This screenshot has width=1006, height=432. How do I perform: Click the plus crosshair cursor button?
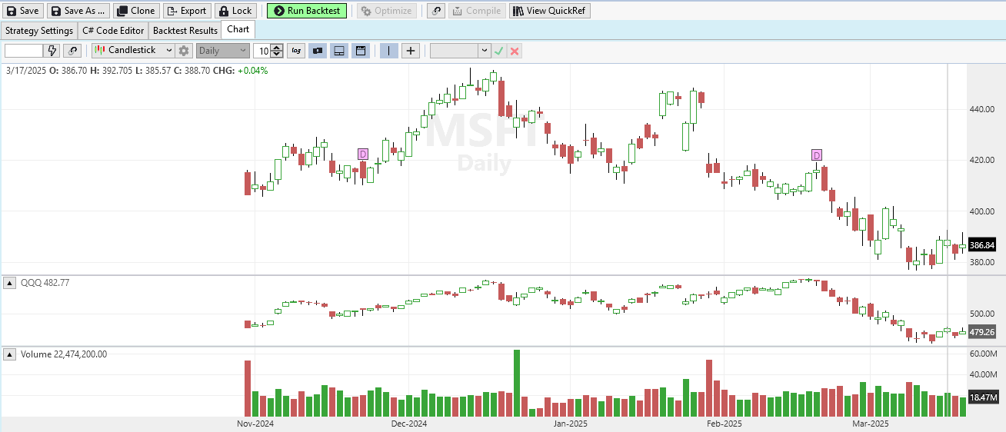coord(411,51)
